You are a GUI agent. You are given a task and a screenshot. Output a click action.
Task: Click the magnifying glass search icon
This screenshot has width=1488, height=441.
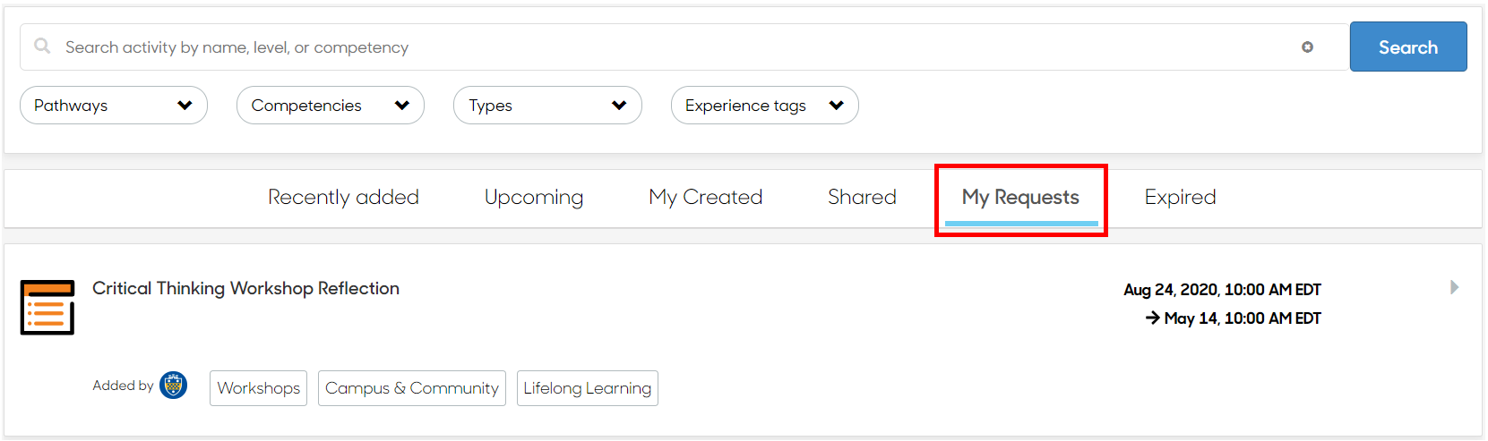[42, 46]
